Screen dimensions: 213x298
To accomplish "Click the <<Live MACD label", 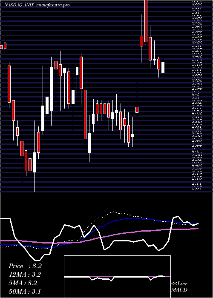I will [x=179, y=287].
